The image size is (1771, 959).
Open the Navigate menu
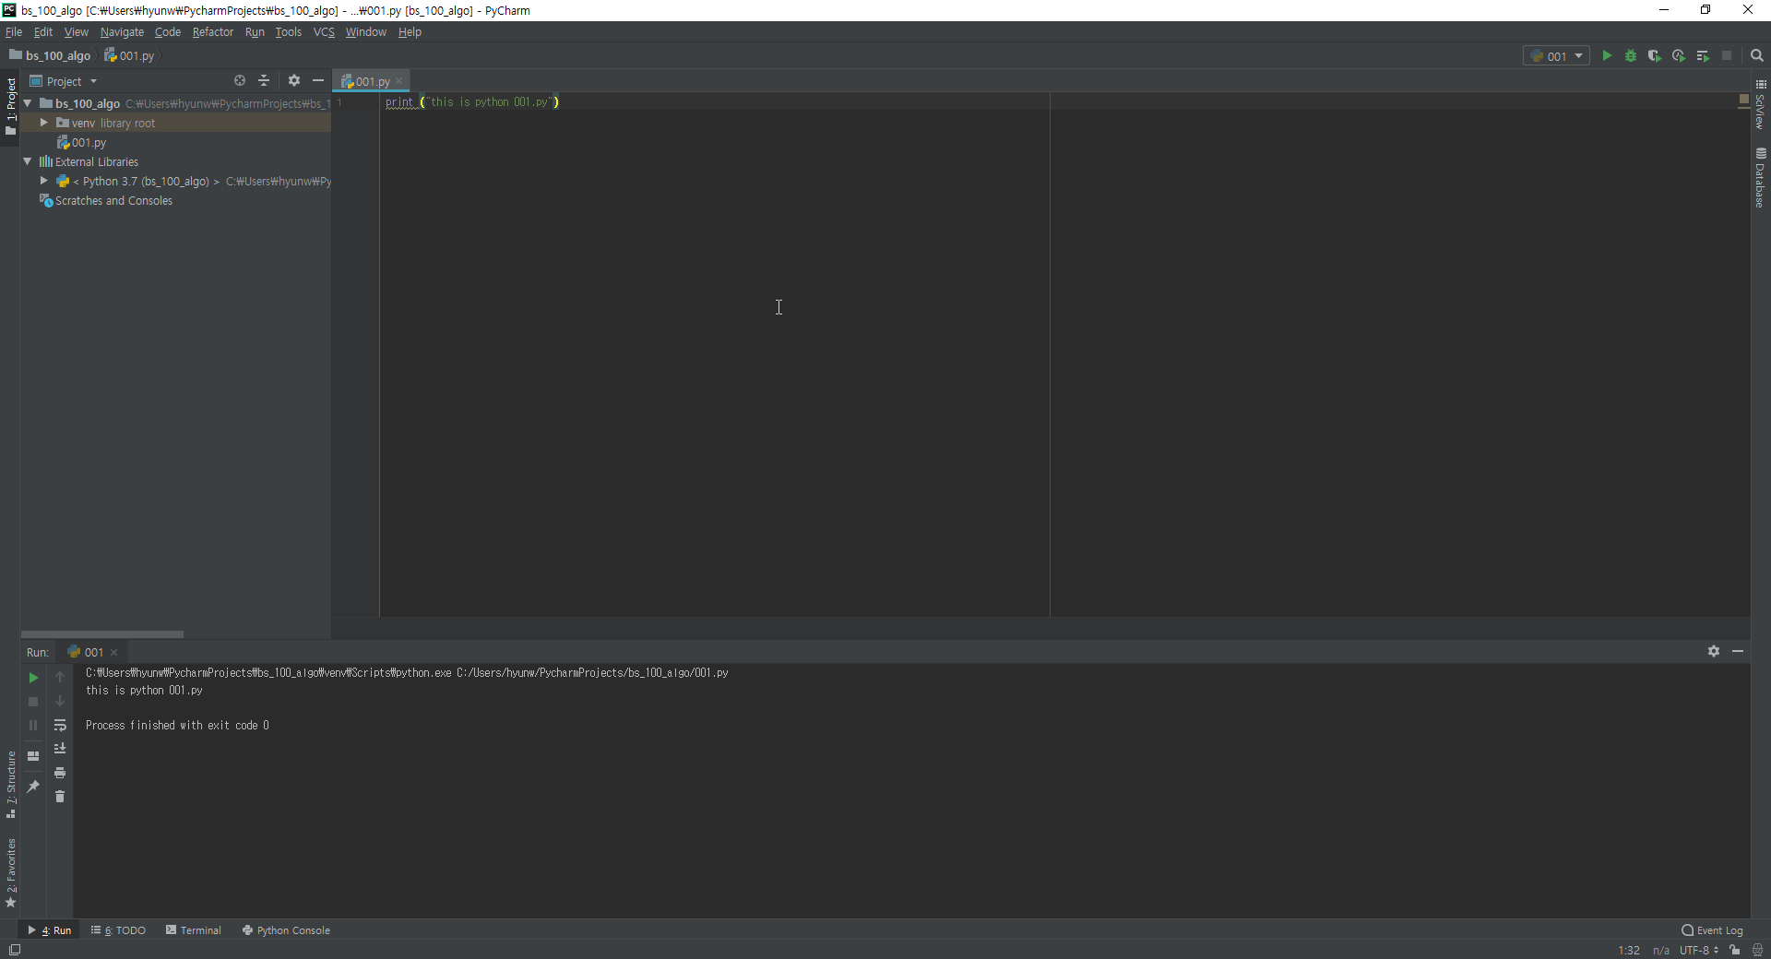[122, 32]
